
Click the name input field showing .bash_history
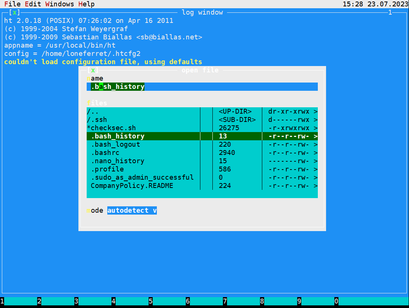(x=203, y=87)
